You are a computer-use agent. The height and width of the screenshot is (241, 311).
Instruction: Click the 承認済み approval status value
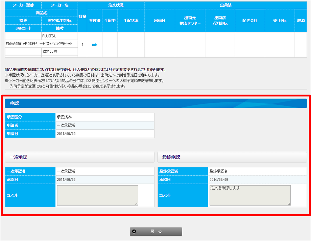click(x=64, y=117)
